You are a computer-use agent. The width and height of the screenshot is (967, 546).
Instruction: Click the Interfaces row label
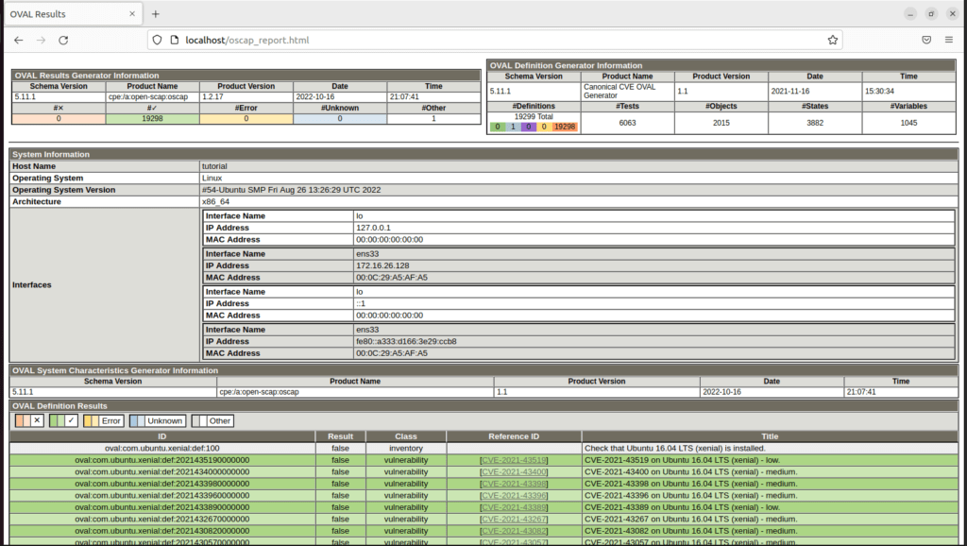click(x=32, y=285)
